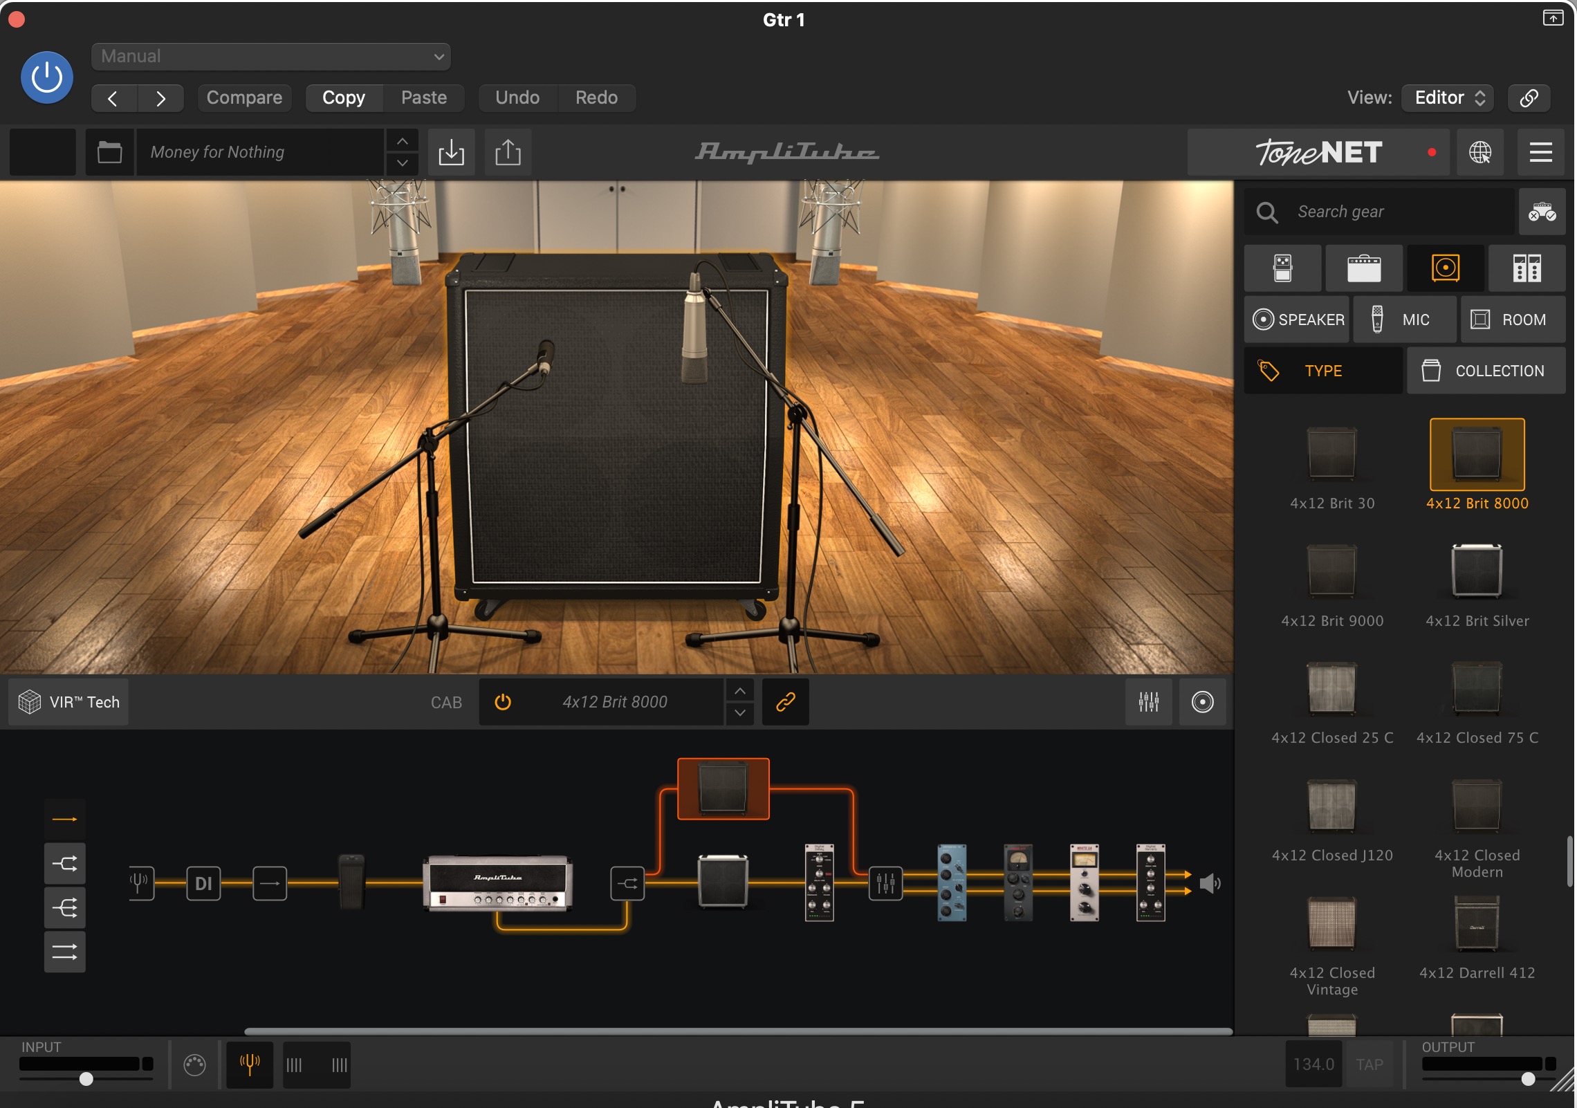Image resolution: width=1577 pixels, height=1108 pixels.
Task: Open the 4x12 Brit 8000 cab selector
Action: pos(614,702)
